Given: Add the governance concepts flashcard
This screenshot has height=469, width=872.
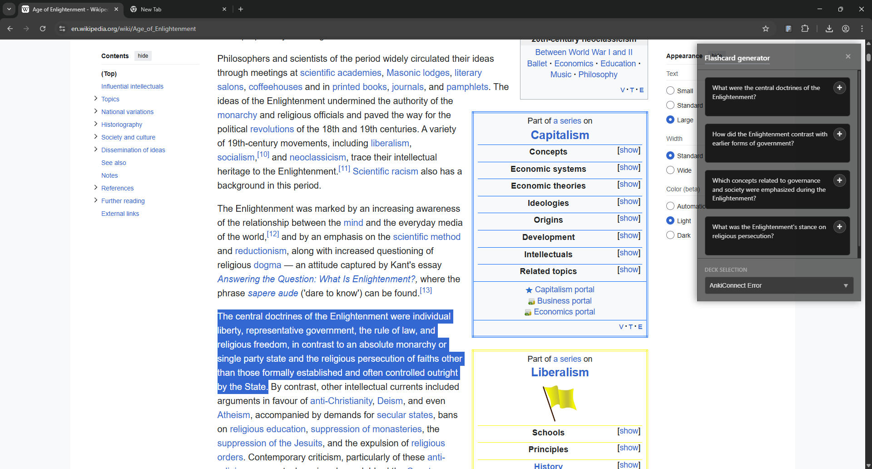Looking at the screenshot, I should [x=839, y=180].
